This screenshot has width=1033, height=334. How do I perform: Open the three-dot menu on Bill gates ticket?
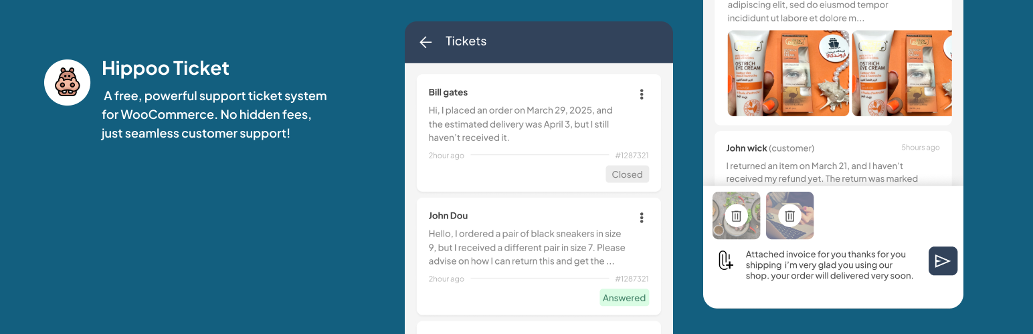(642, 94)
